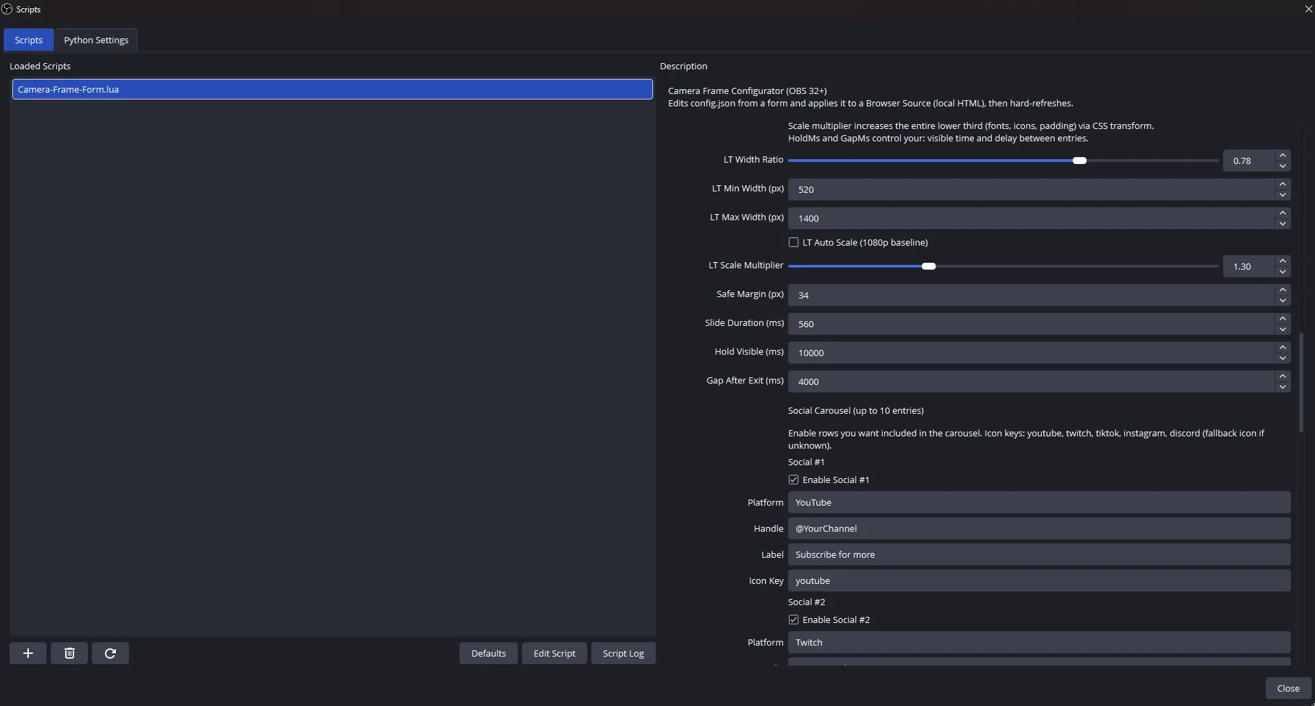The image size is (1315, 706).
Task: Uncheck Enable Social #1
Action: click(x=793, y=480)
